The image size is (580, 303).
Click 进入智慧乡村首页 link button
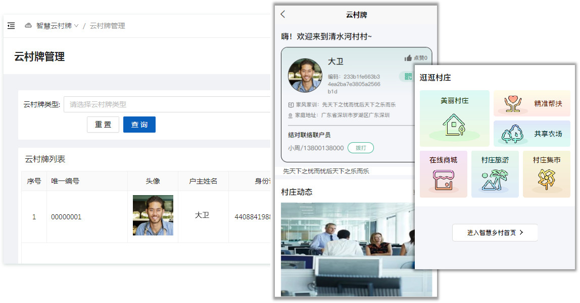click(495, 233)
